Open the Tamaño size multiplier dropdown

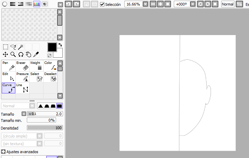coord(24,114)
